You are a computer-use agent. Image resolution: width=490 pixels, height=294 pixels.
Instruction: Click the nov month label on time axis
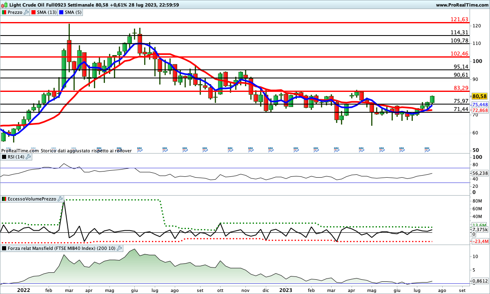245,290
